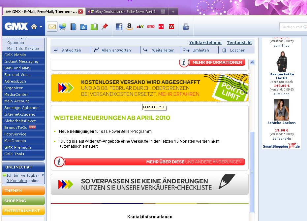Click the Schicke Jacken product thumbnail
The width and height of the screenshot is (307, 221).
pos(282,110)
